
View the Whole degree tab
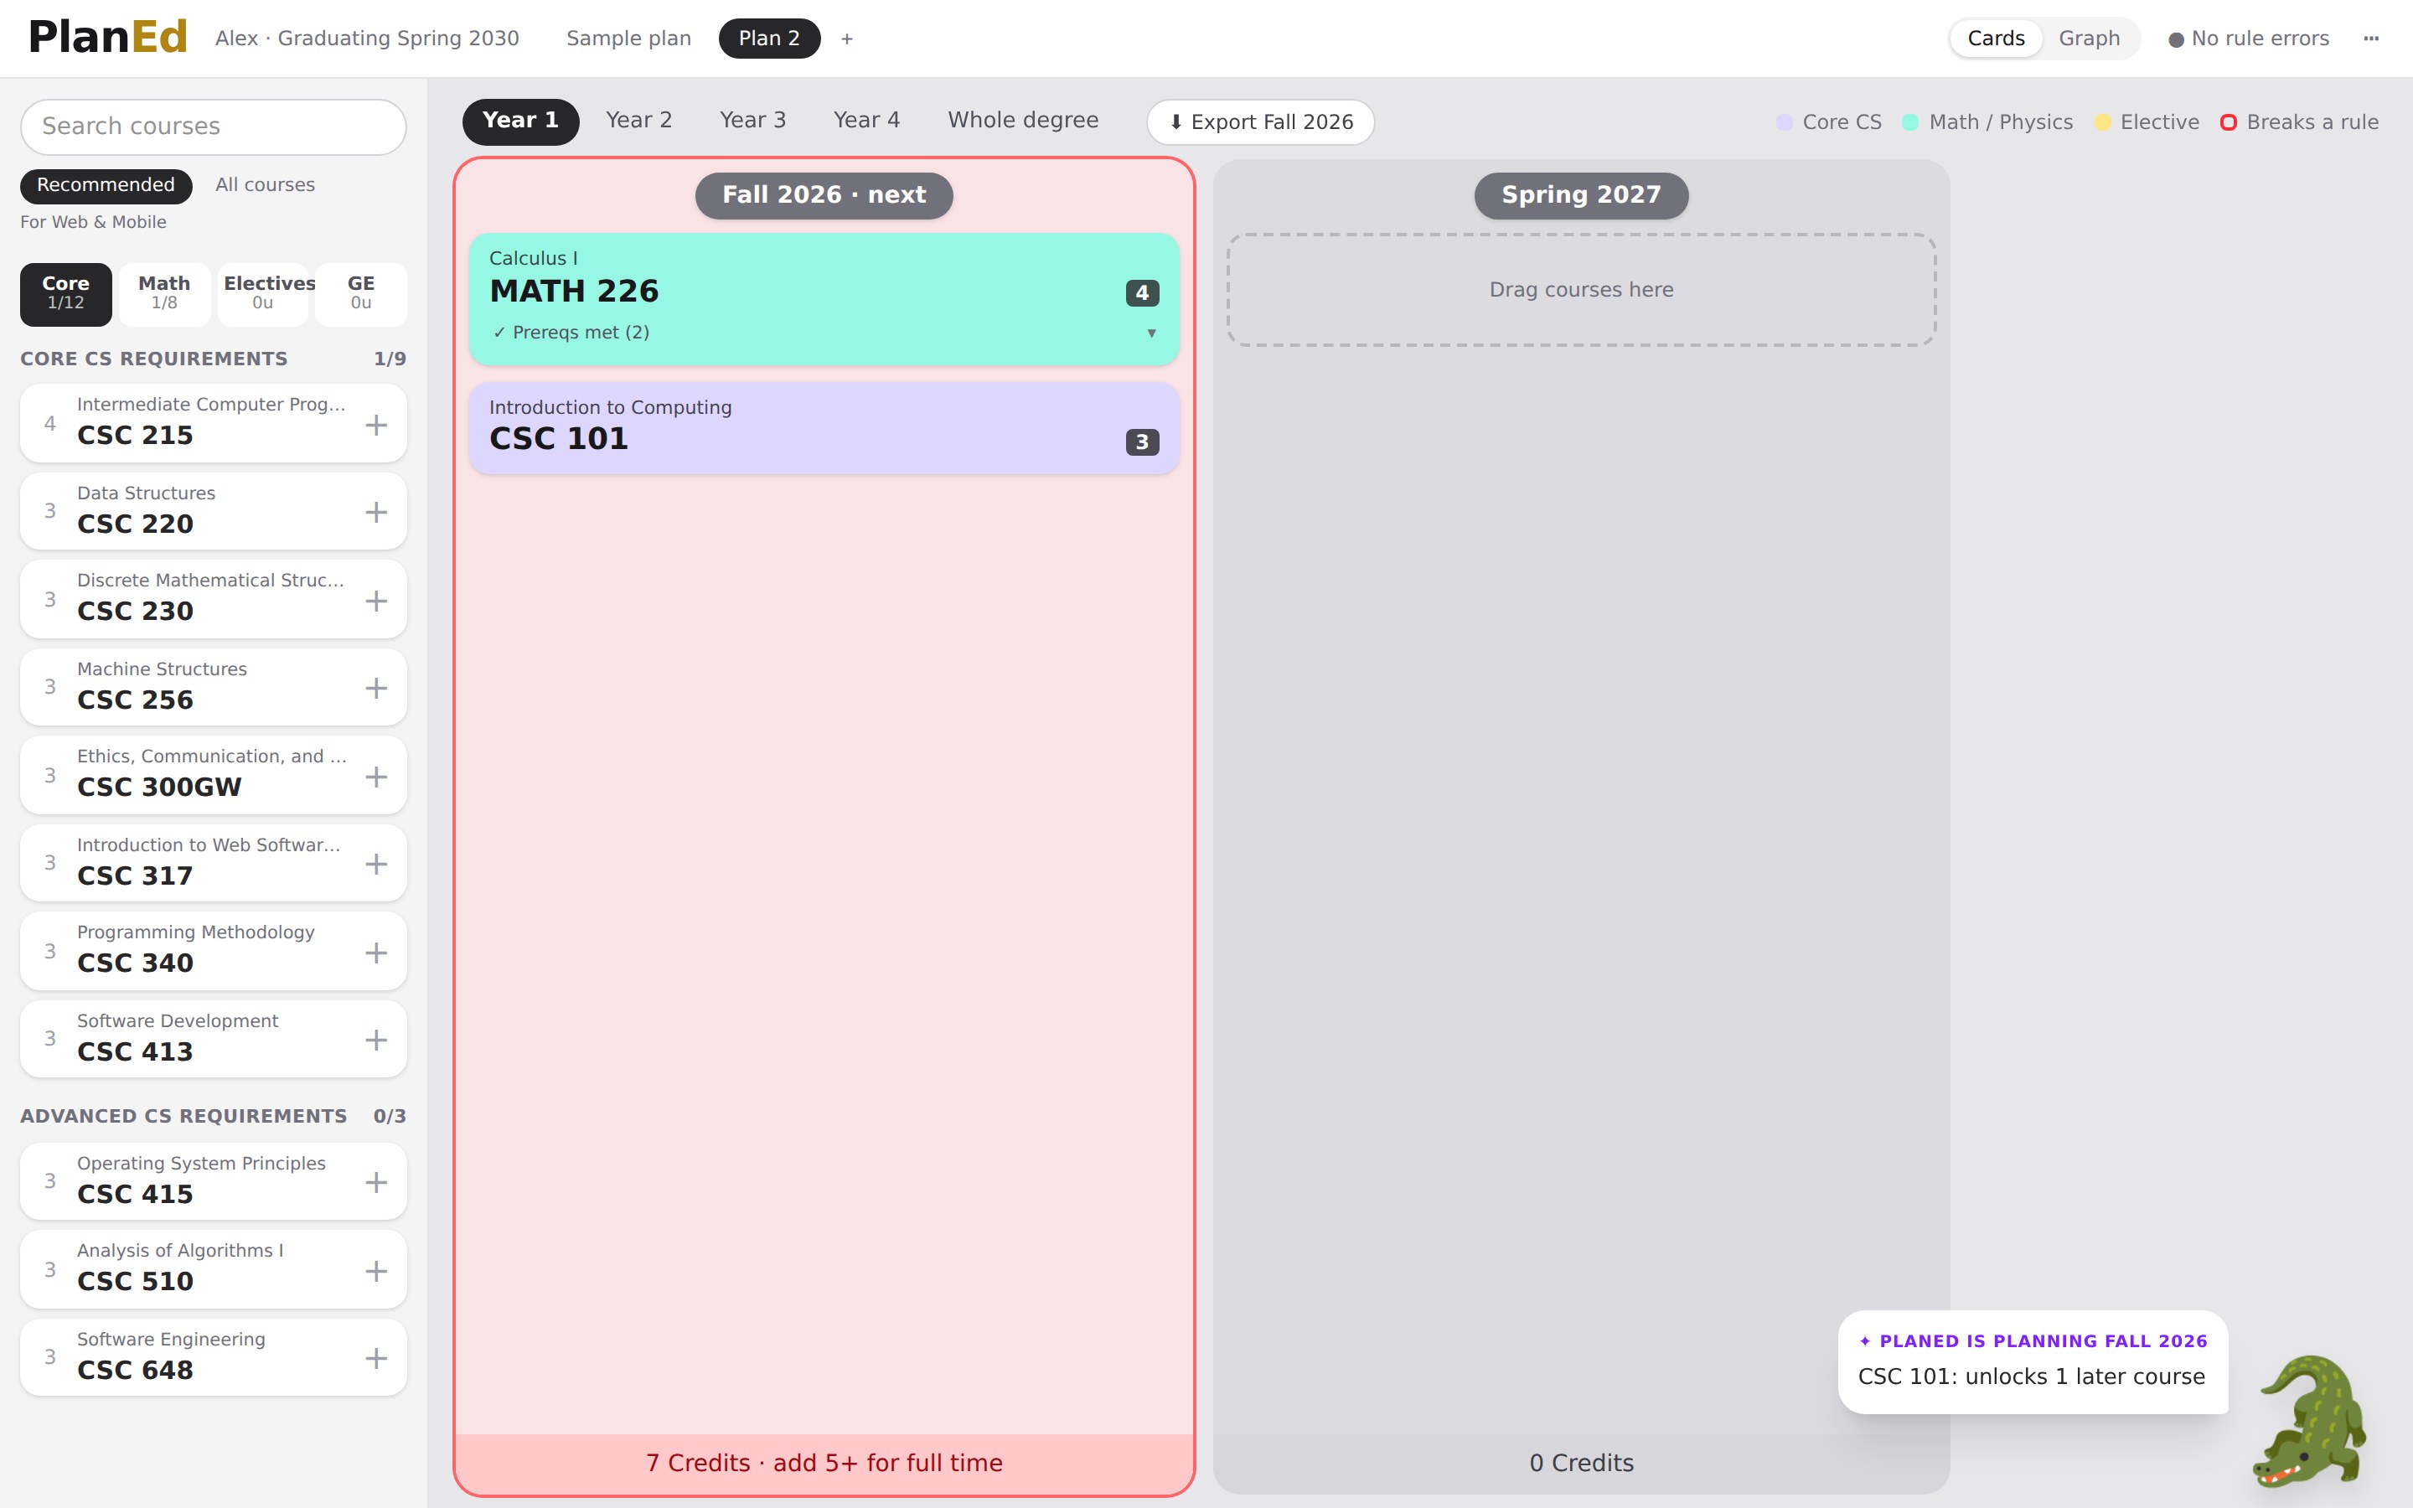1023,121
